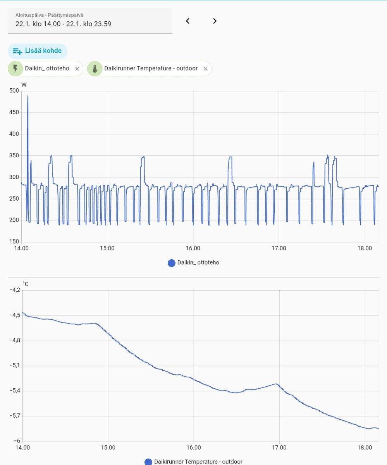Select the highest power spike near 490 W
Screen dimensions: 387x465
(x=28, y=96)
